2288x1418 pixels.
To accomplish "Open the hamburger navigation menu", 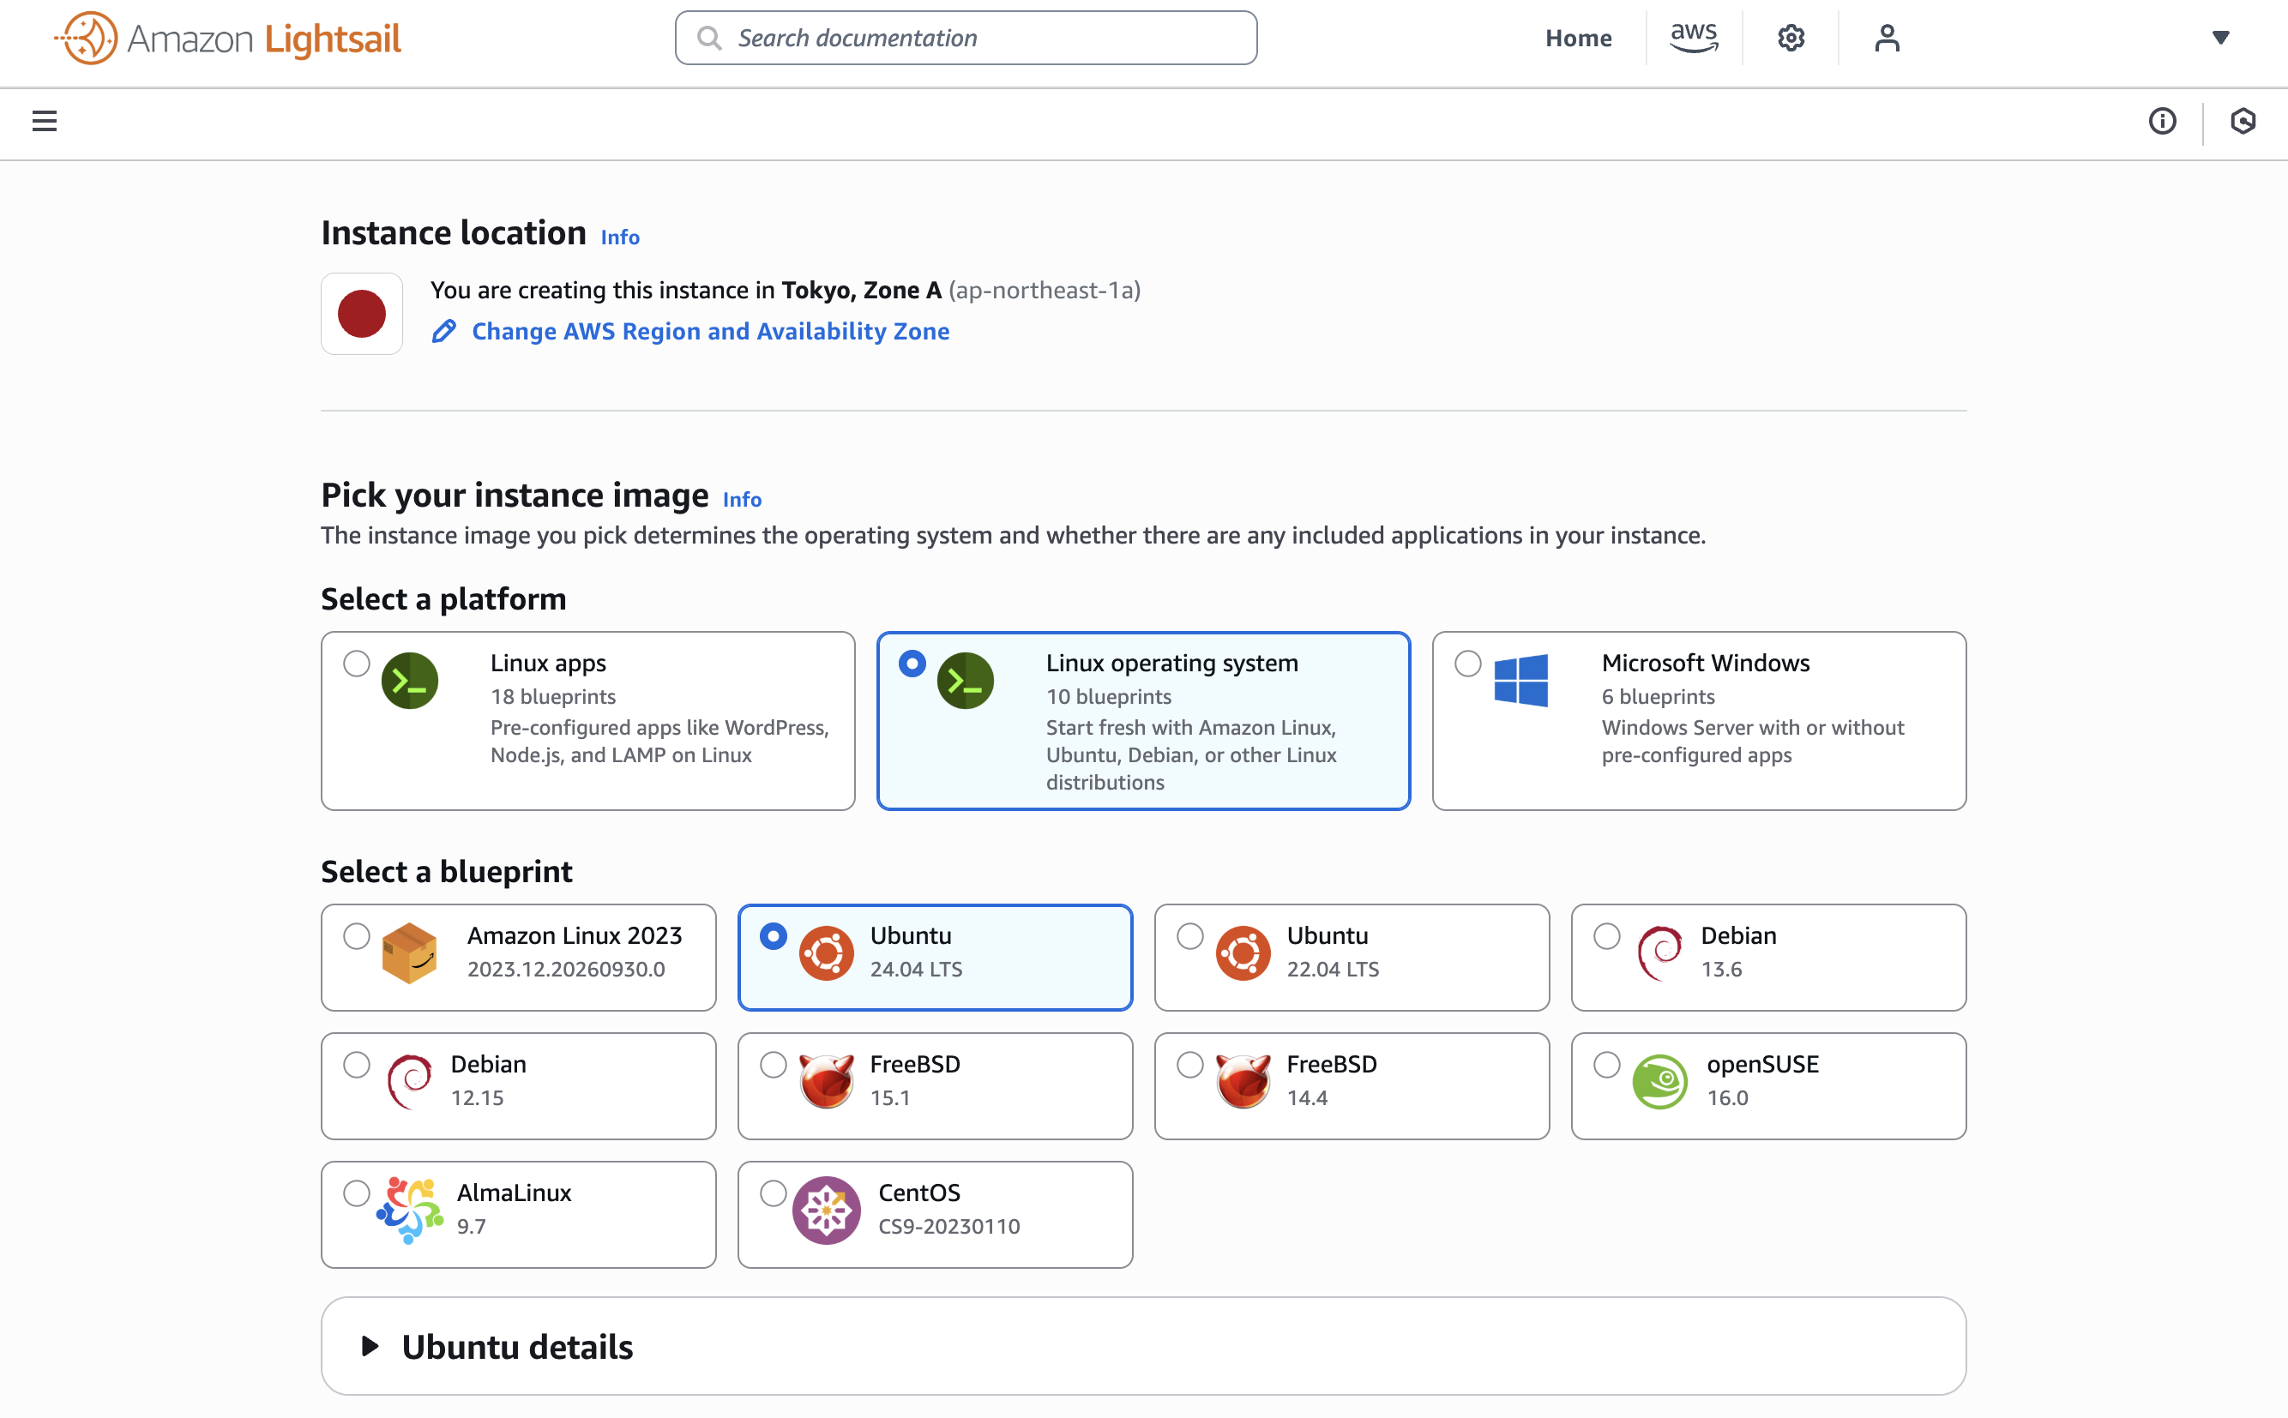I will coord(44,121).
